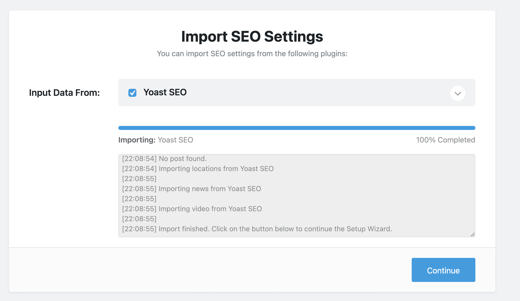The image size is (520, 301).
Task: Click the Importing video log entry
Action: pyautogui.click(x=192, y=209)
